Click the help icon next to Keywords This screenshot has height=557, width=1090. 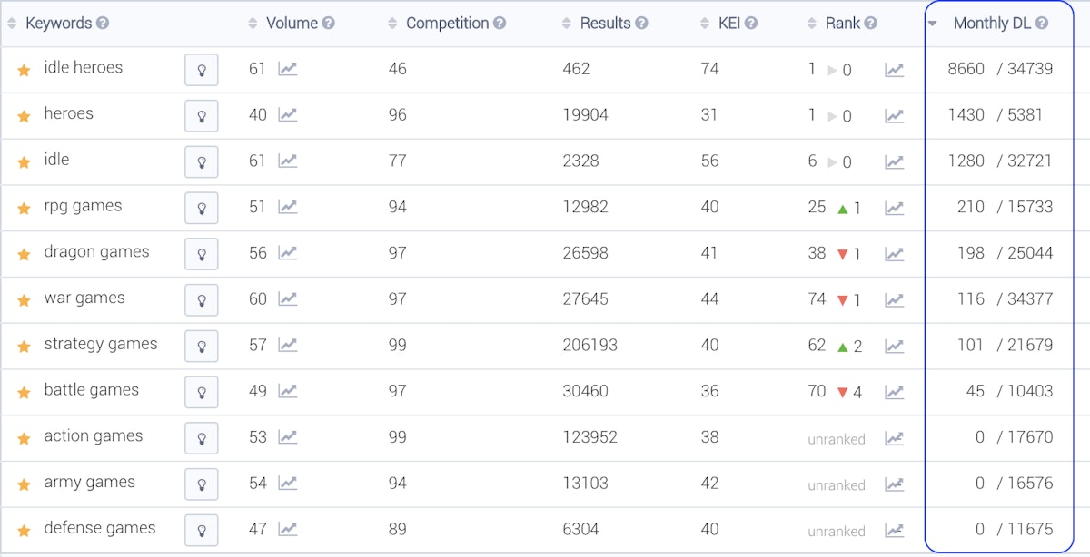[x=103, y=24]
